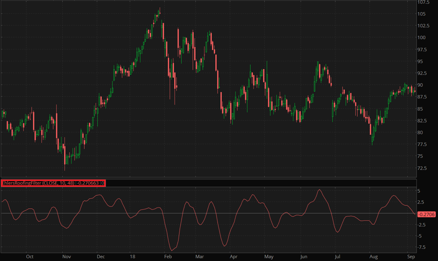Click the Dec label on time axis

point(100,256)
